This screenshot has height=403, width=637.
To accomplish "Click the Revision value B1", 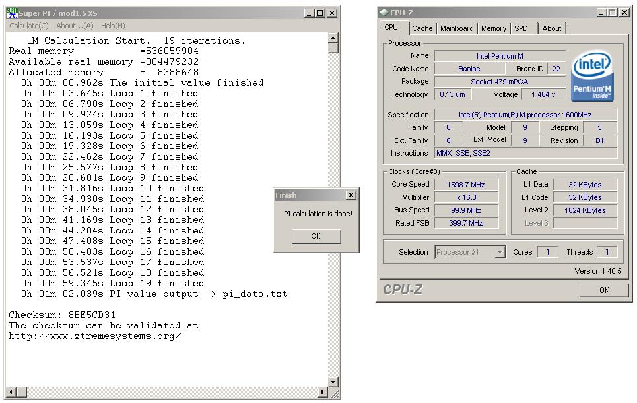I will (599, 140).
